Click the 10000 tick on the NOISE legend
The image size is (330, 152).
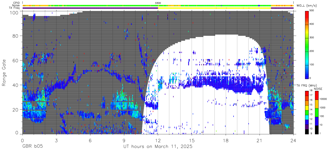coord(324,99)
